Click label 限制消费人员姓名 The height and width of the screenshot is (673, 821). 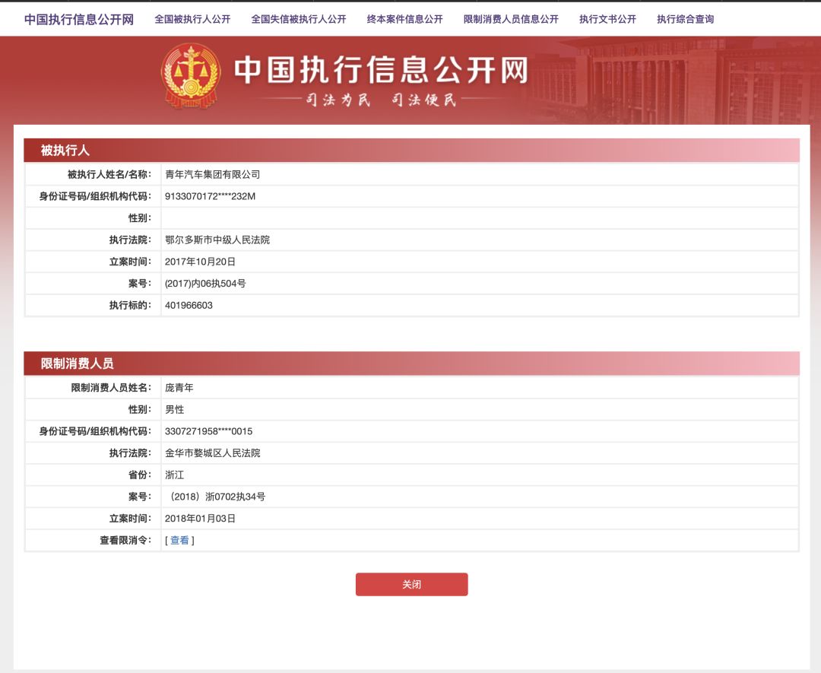click(x=111, y=388)
